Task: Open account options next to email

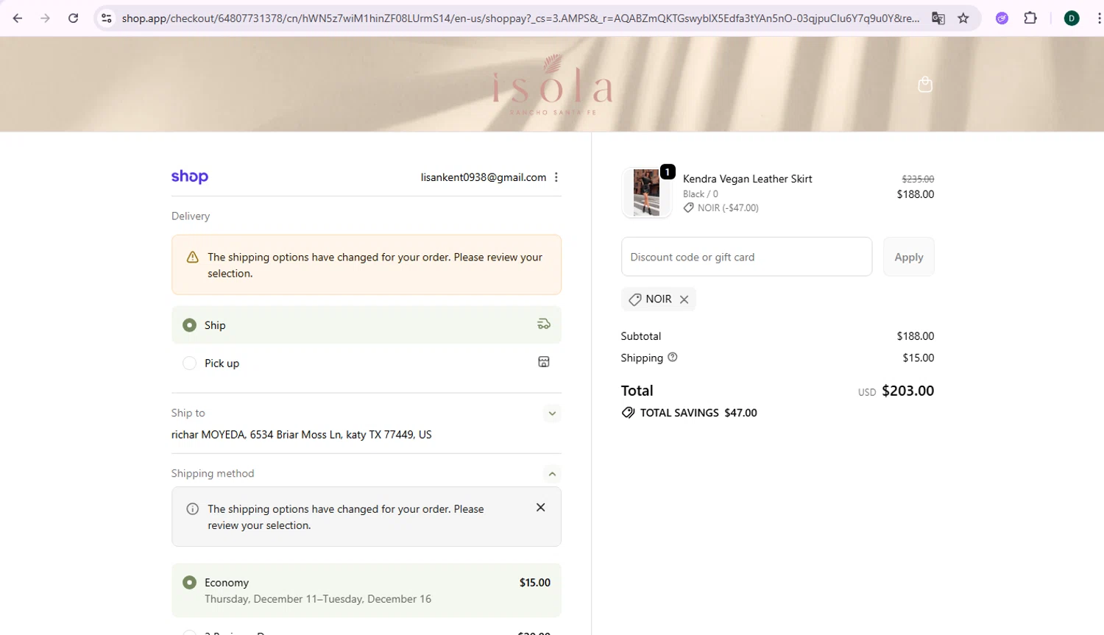Action: (556, 177)
